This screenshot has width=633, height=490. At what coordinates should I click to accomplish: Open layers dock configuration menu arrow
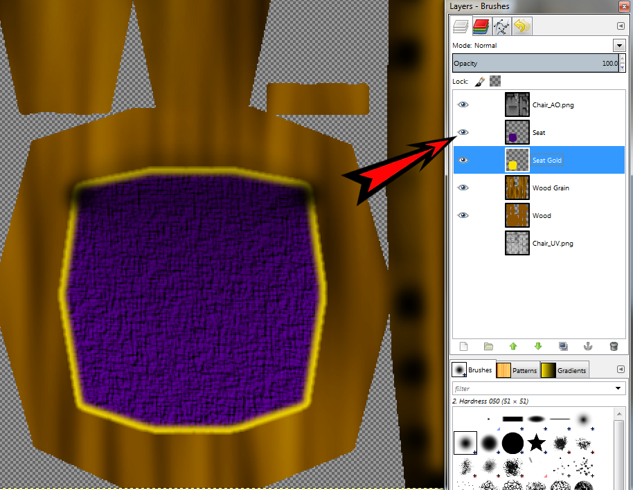tap(621, 26)
